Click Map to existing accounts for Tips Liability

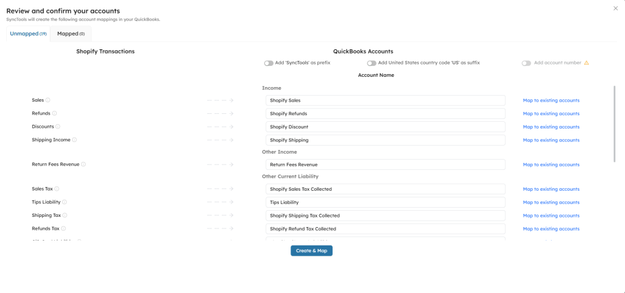click(551, 202)
